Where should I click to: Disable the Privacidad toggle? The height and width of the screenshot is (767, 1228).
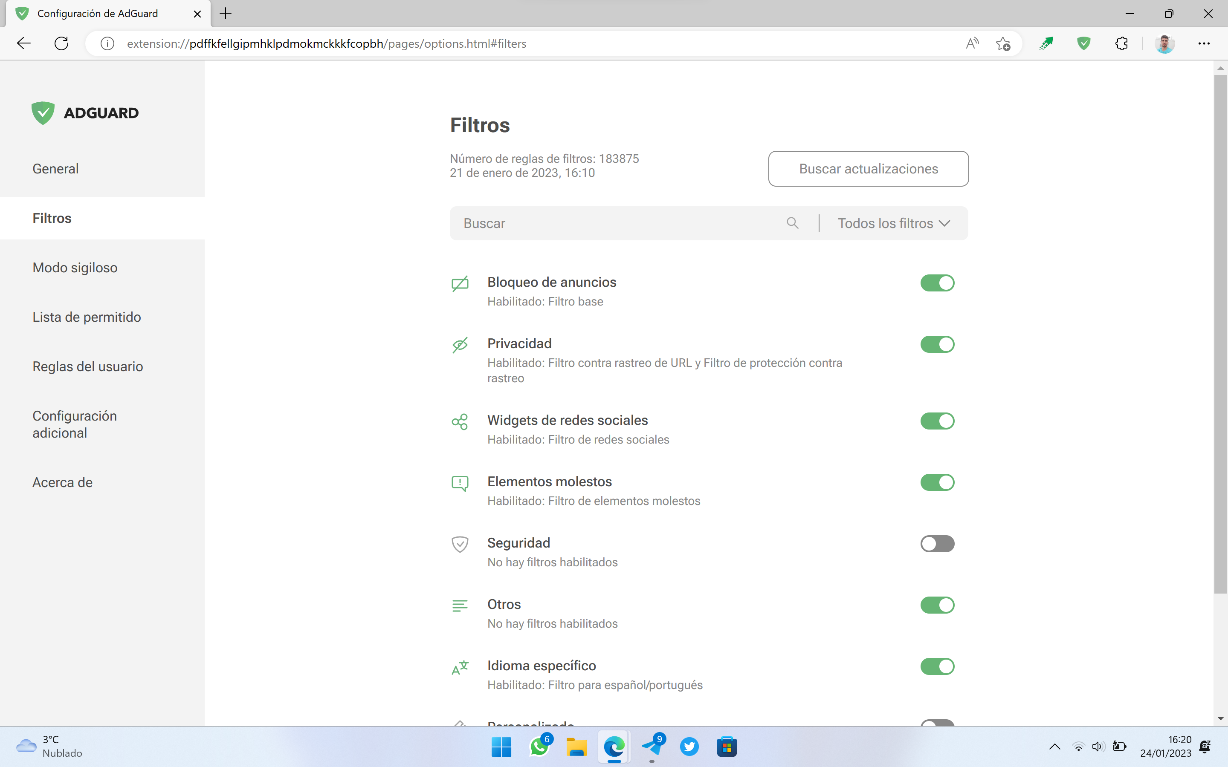coord(937,344)
